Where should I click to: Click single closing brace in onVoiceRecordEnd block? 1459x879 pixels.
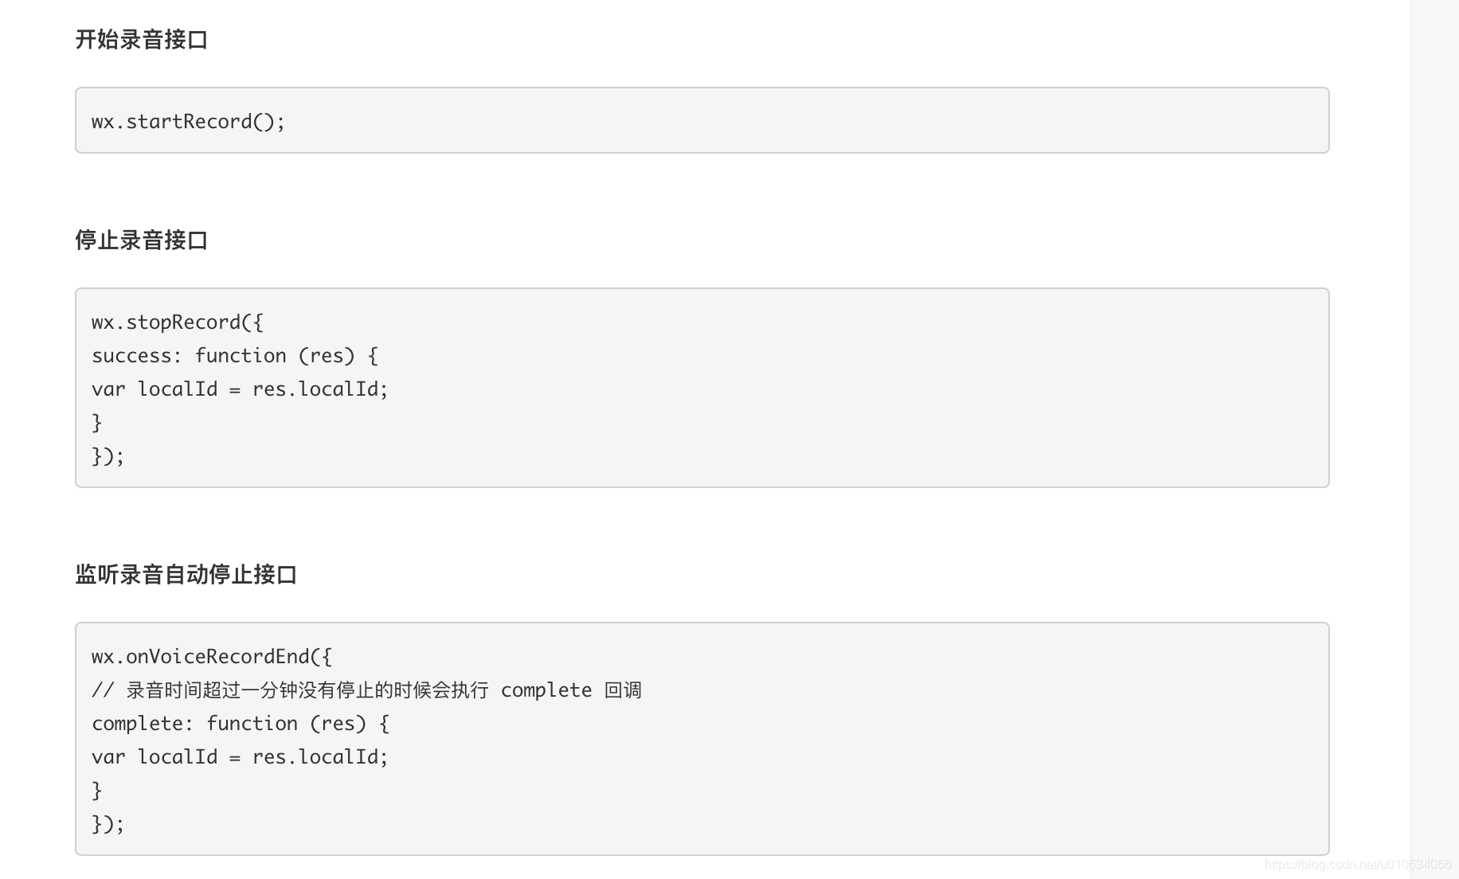(x=96, y=790)
